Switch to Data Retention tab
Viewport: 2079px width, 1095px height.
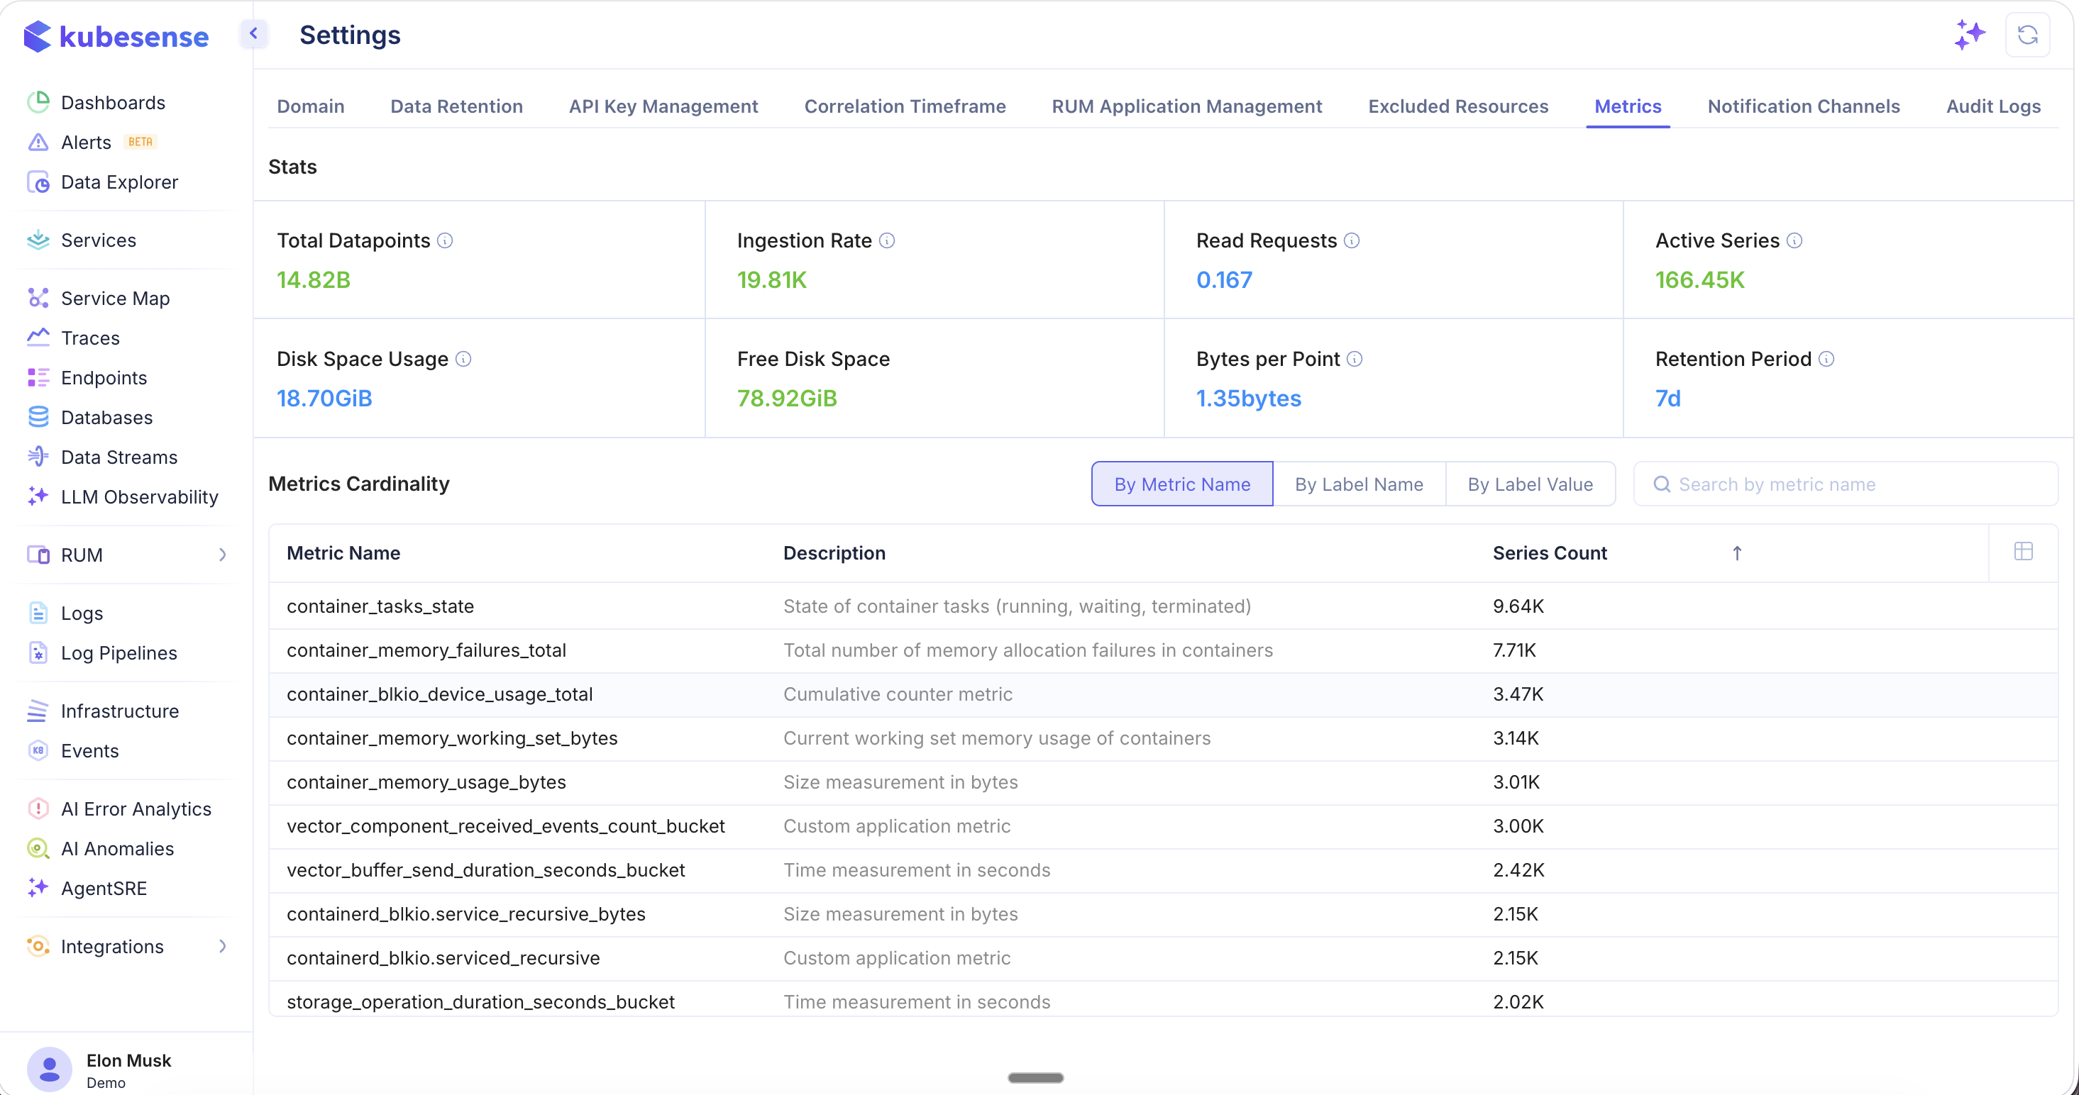coord(457,106)
